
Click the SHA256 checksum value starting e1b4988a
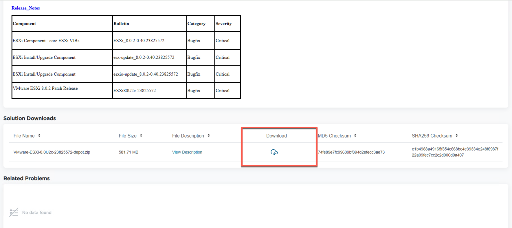click(x=455, y=152)
